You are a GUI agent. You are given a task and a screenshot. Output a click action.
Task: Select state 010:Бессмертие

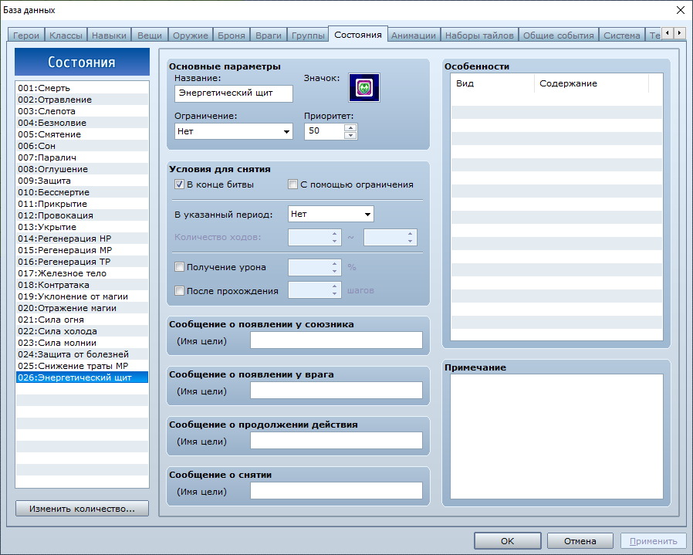(x=83, y=192)
